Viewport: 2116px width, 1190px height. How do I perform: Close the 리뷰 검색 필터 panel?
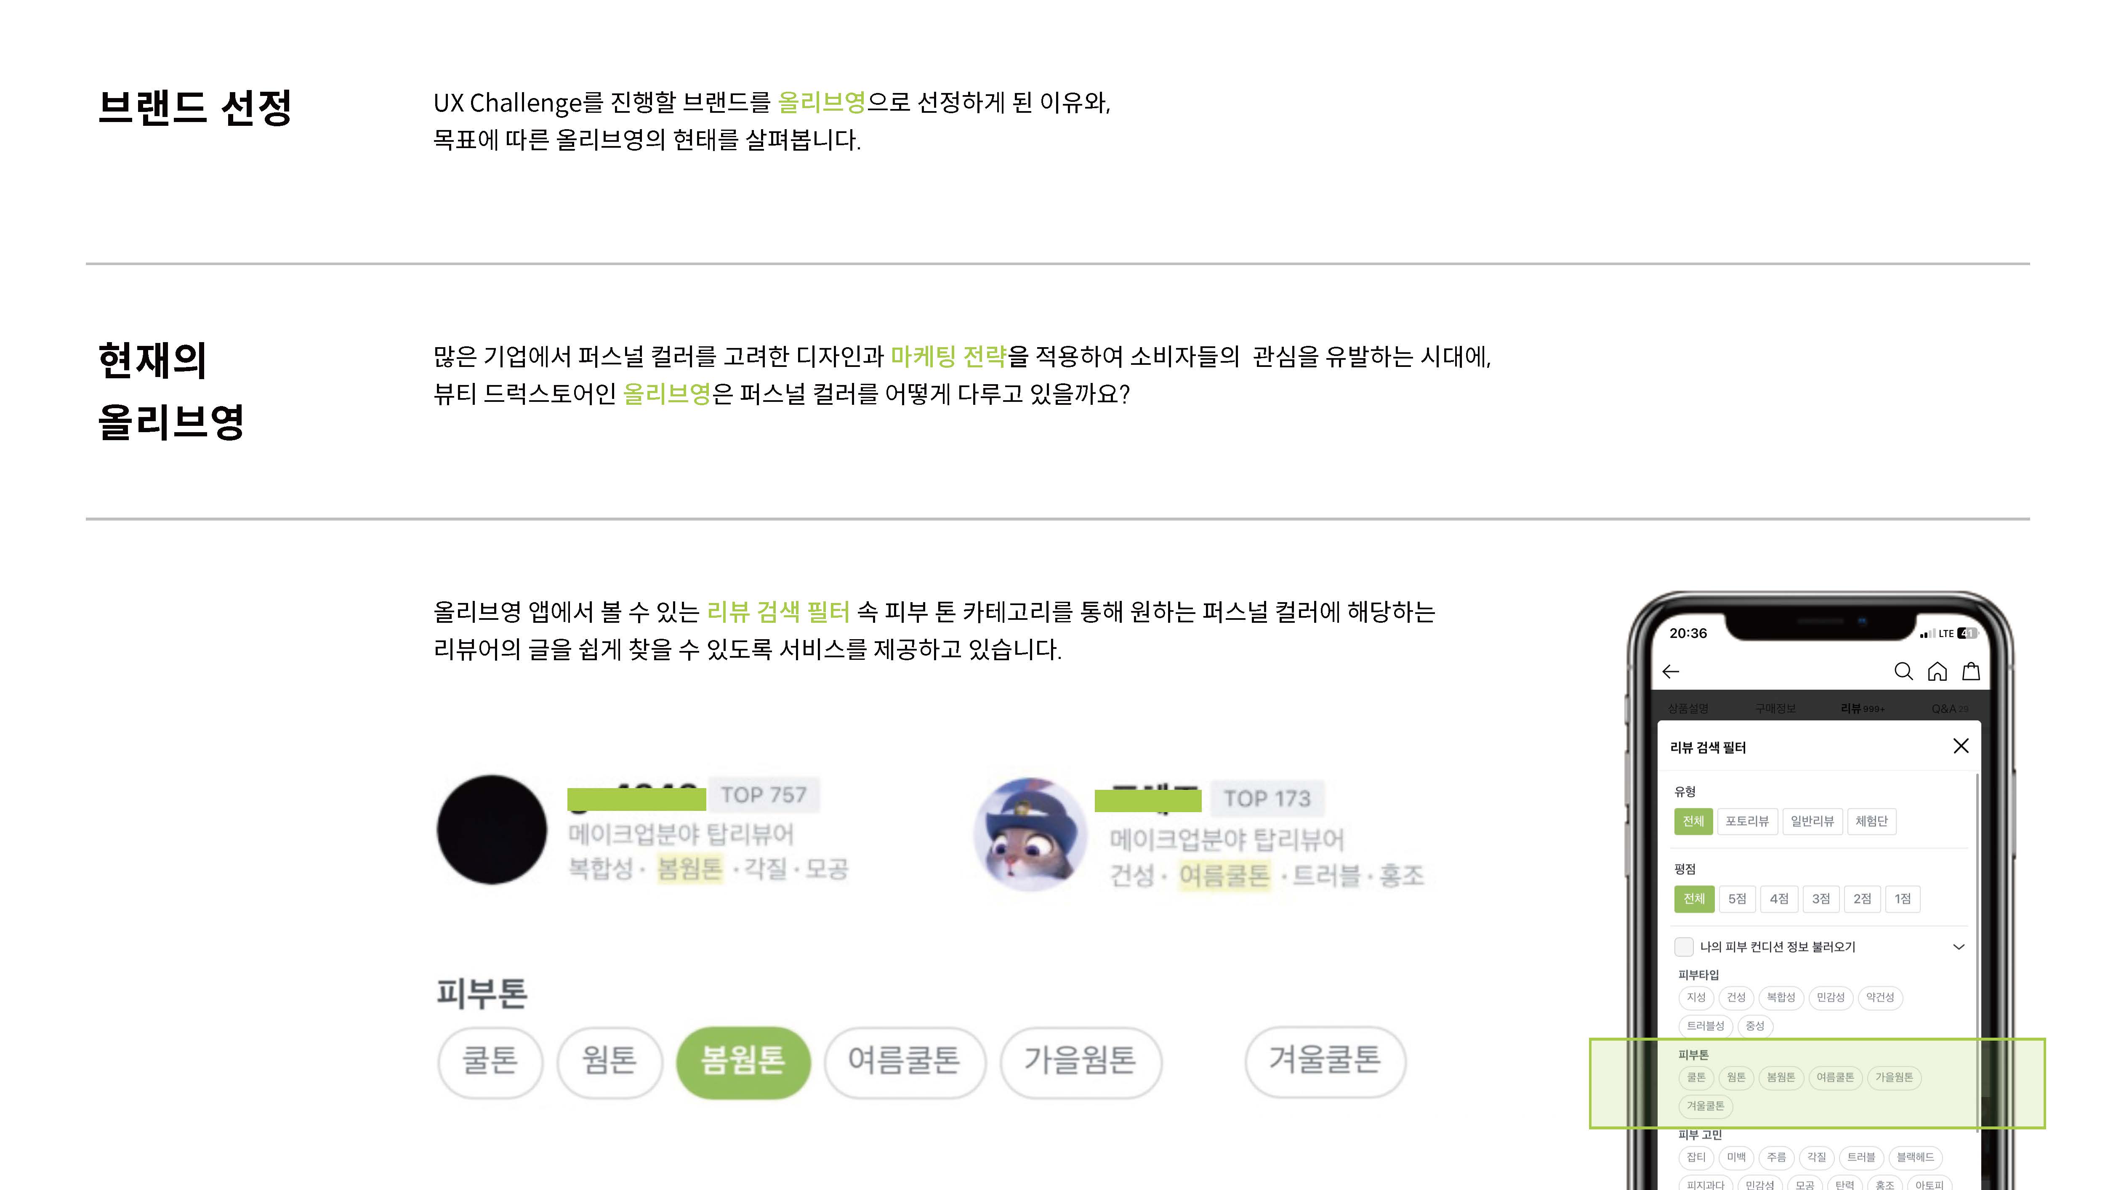pos(1961,746)
